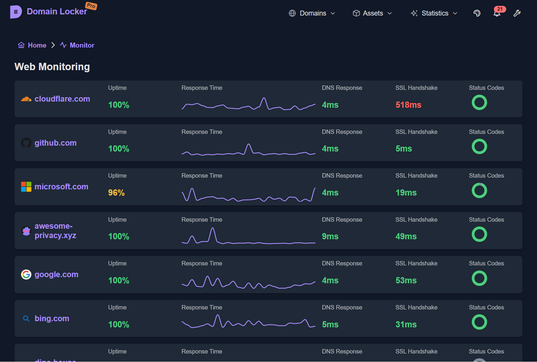Open the Assets menu
Screen dimensions: 537x362
tap(373, 13)
